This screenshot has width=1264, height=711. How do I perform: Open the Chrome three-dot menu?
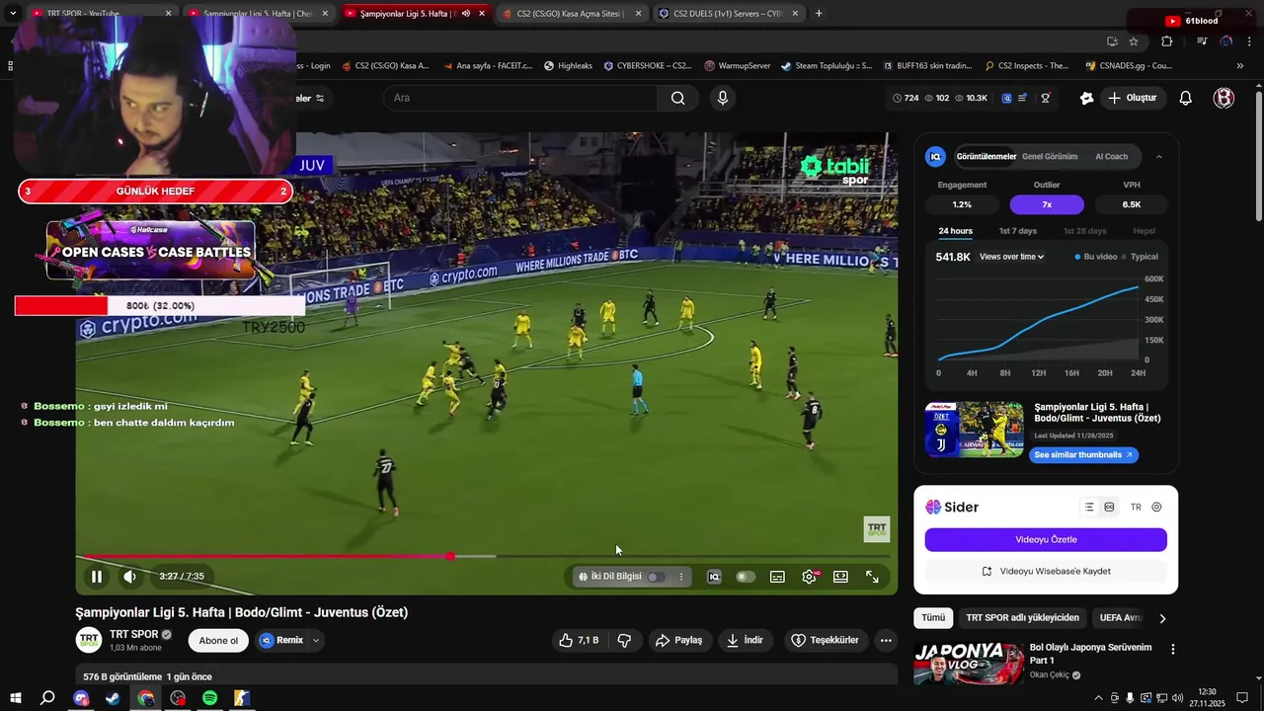(x=1250, y=41)
